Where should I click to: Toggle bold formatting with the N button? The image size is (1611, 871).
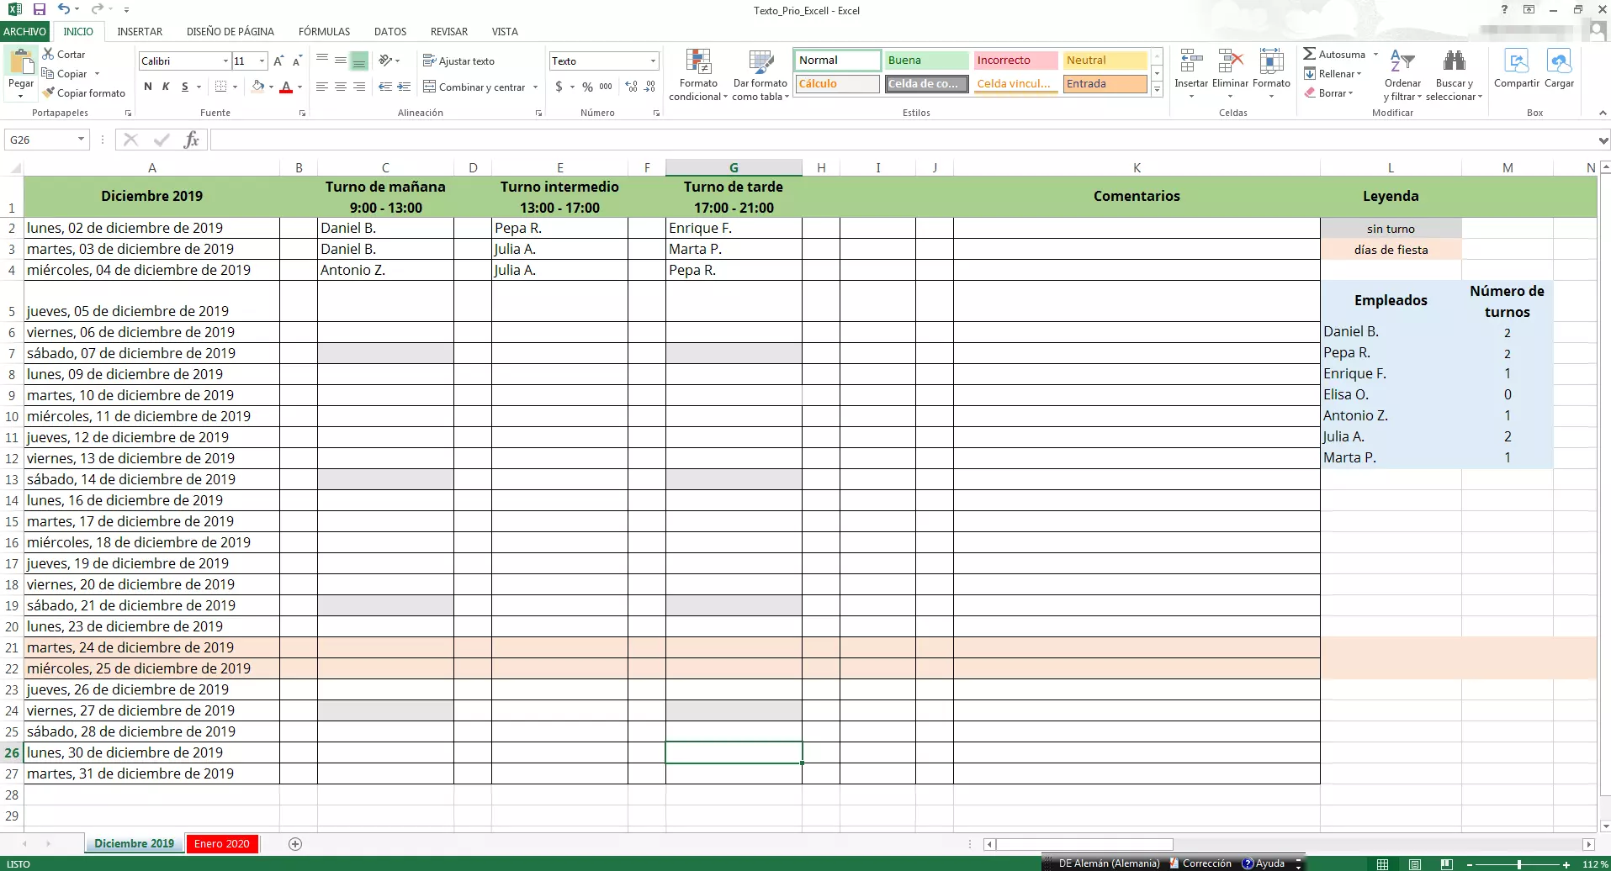coord(147,87)
